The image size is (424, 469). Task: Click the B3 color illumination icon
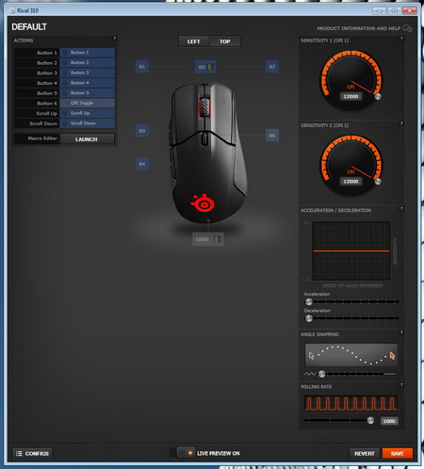click(x=211, y=67)
